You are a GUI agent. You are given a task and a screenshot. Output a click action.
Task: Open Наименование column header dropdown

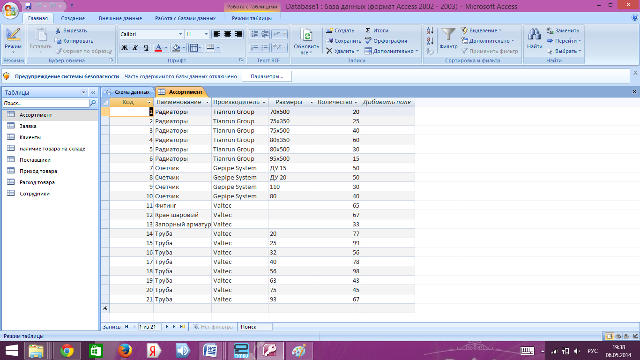pyautogui.click(x=207, y=102)
